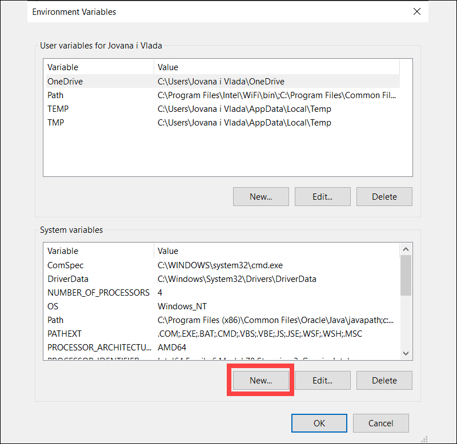Viewport: 457px width, 444px height.
Task: Click Delete button under system variables
Action: pyautogui.click(x=384, y=380)
